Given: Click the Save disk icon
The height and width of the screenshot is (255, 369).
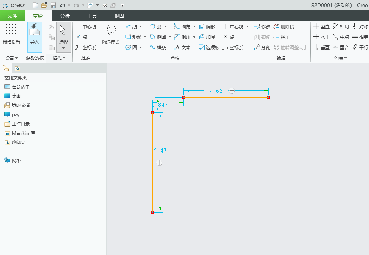Looking at the screenshot, I should pos(54,5).
